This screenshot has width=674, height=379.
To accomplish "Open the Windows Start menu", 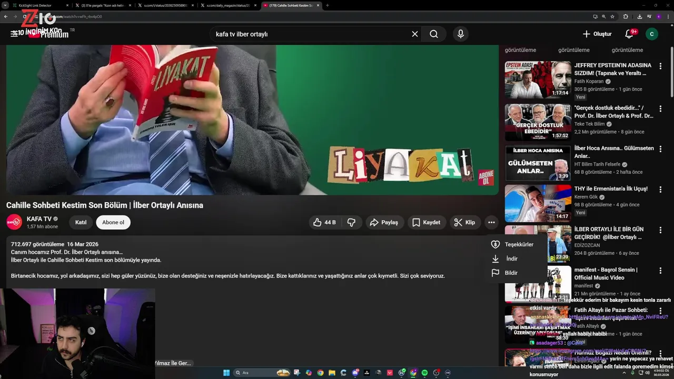I will tap(226, 373).
